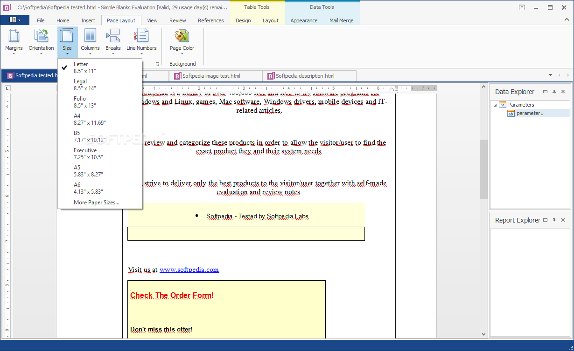Image resolution: width=574 pixels, height=351 pixels.
Task: Open the File tab
Action: coord(41,20)
